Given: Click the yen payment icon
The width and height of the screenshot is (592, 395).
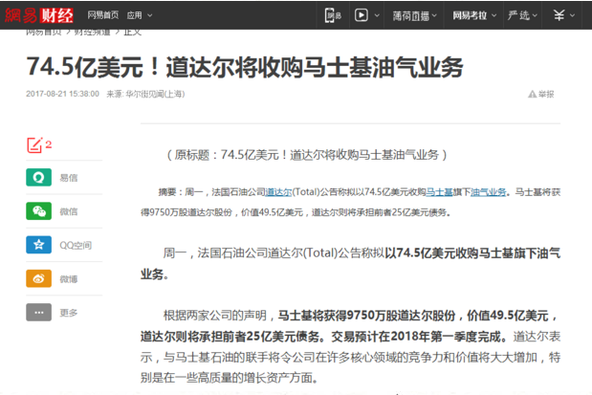Looking at the screenshot, I should click(559, 15).
